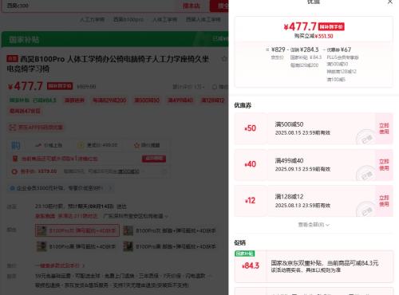The height and width of the screenshot is (295, 399).
Task: Click the ¥67 coupon deduction value
Action: point(346,49)
